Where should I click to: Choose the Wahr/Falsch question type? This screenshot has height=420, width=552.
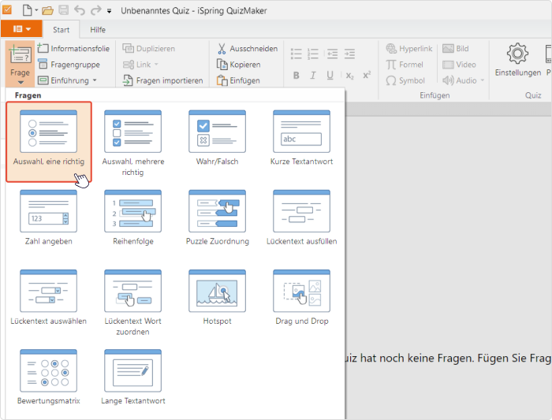217,138
